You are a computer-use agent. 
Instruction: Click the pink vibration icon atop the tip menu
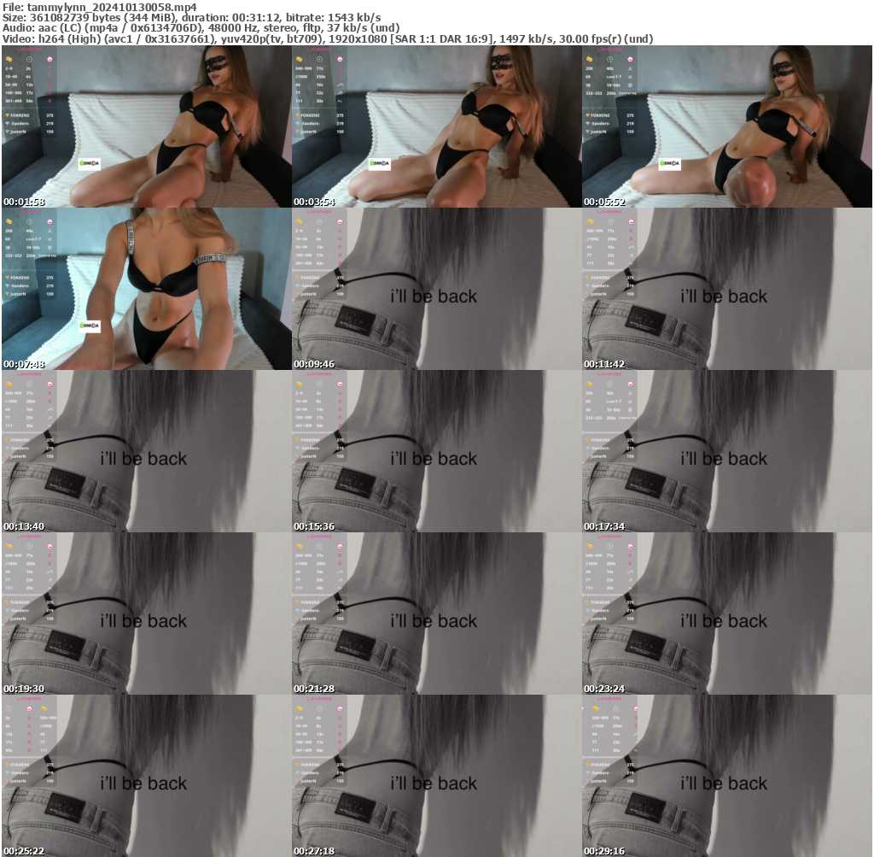[x=50, y=59]
